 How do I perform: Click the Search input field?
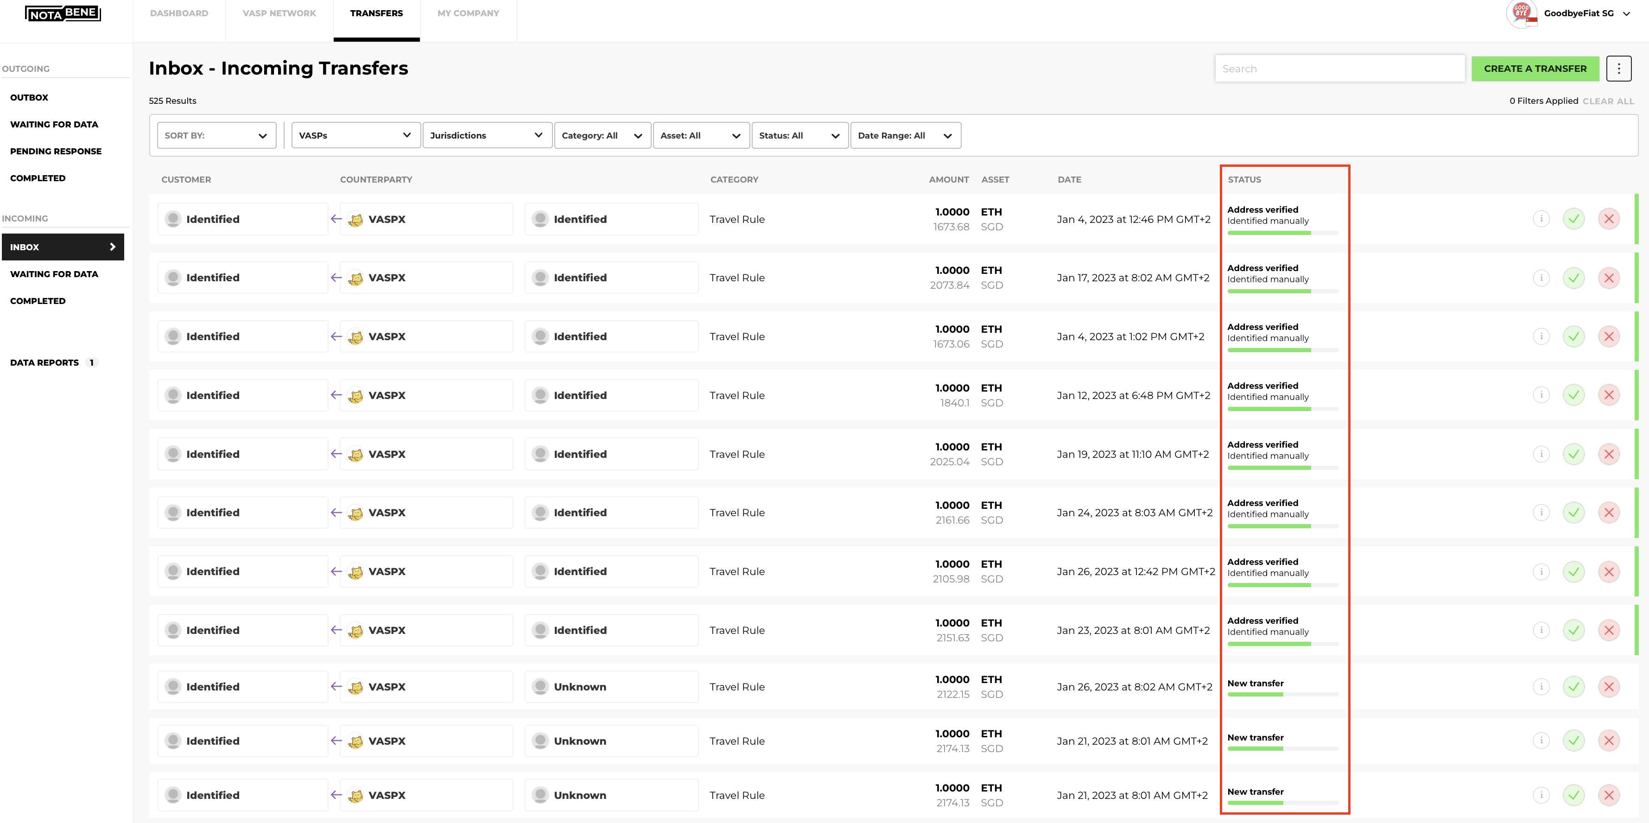coord(1340,69)
